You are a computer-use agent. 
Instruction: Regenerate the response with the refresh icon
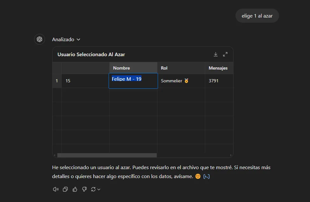point(93,189)
